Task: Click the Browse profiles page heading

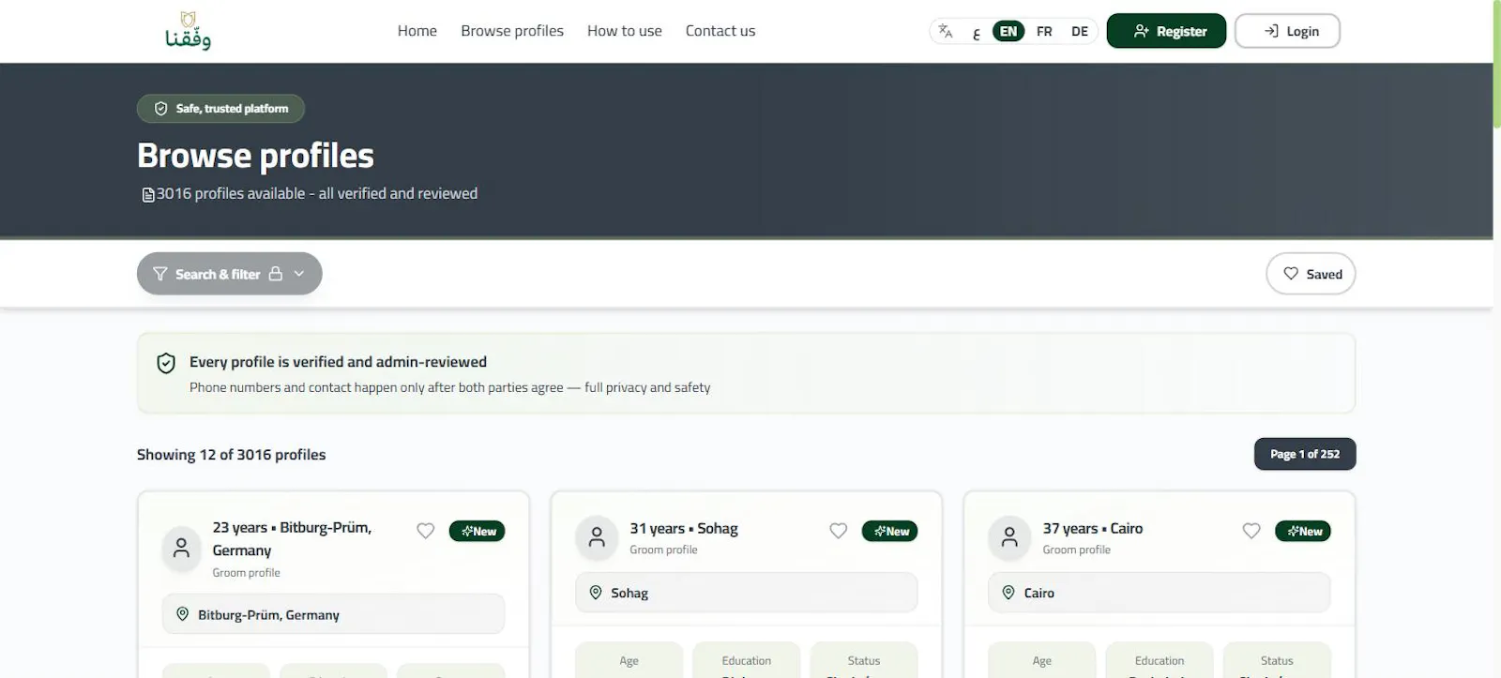Action: (x=255, y=156)
